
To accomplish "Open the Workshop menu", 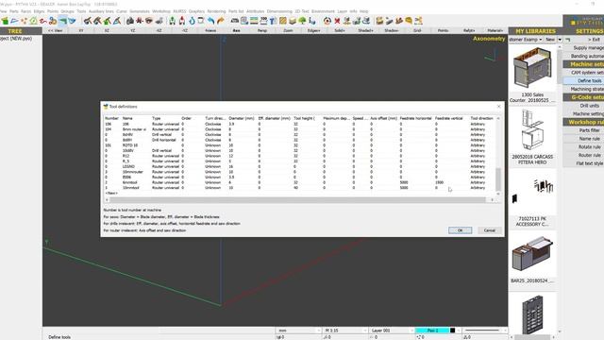I will (x=161, y=11).
